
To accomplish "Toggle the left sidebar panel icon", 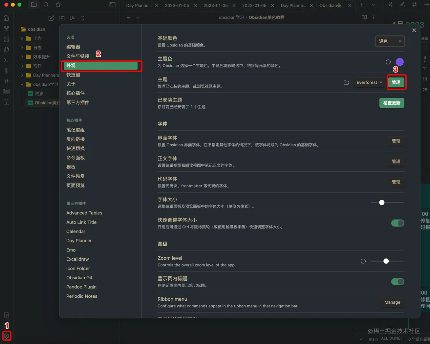I will tap(112, 5).
